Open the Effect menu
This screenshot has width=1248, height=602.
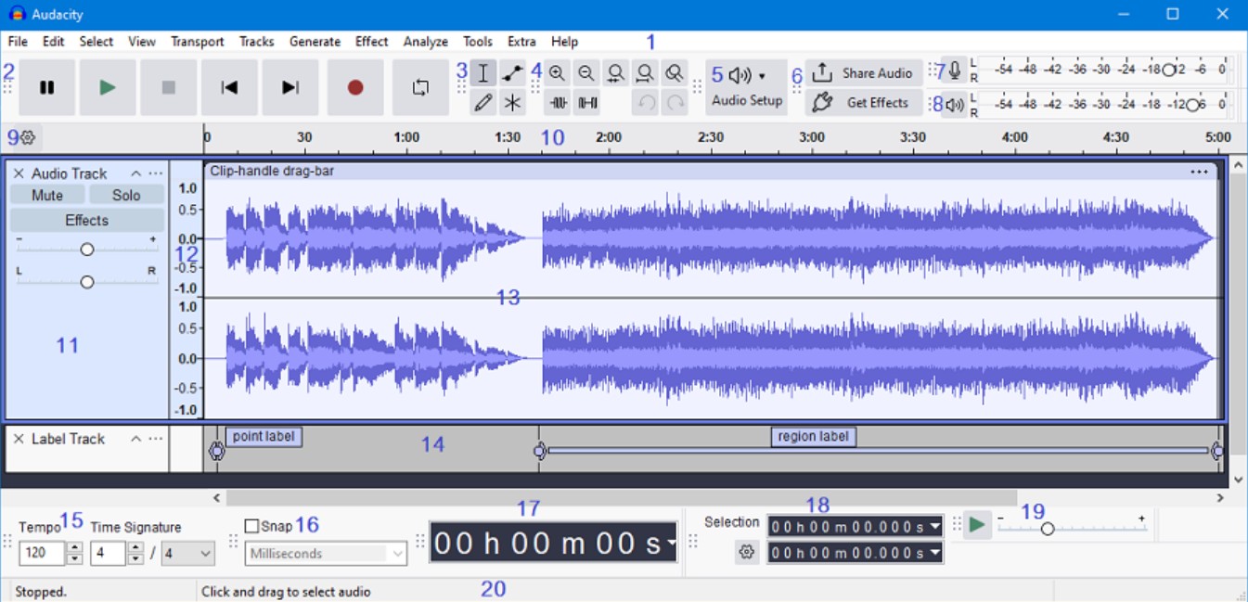pyautogui.click(x=372, y=42)
